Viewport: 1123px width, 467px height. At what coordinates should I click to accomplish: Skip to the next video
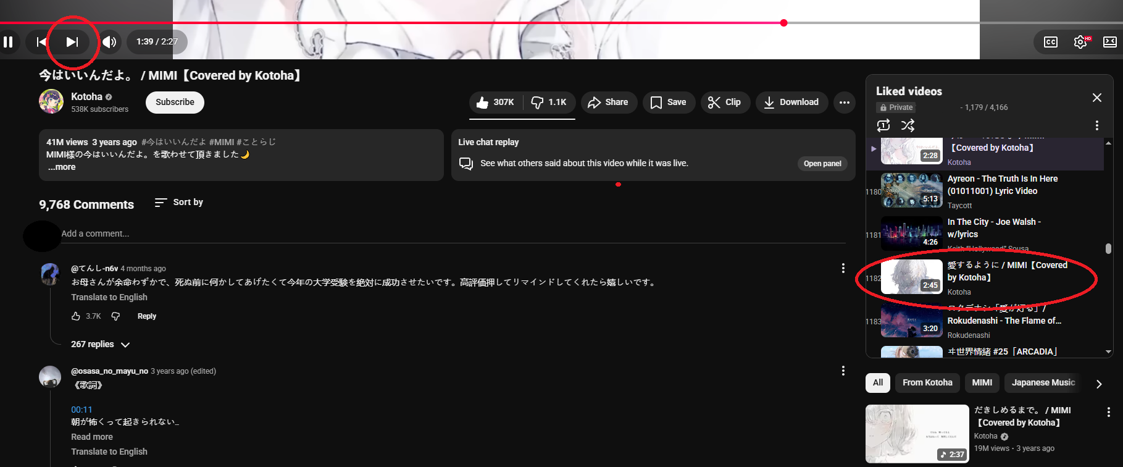[72, 42]
